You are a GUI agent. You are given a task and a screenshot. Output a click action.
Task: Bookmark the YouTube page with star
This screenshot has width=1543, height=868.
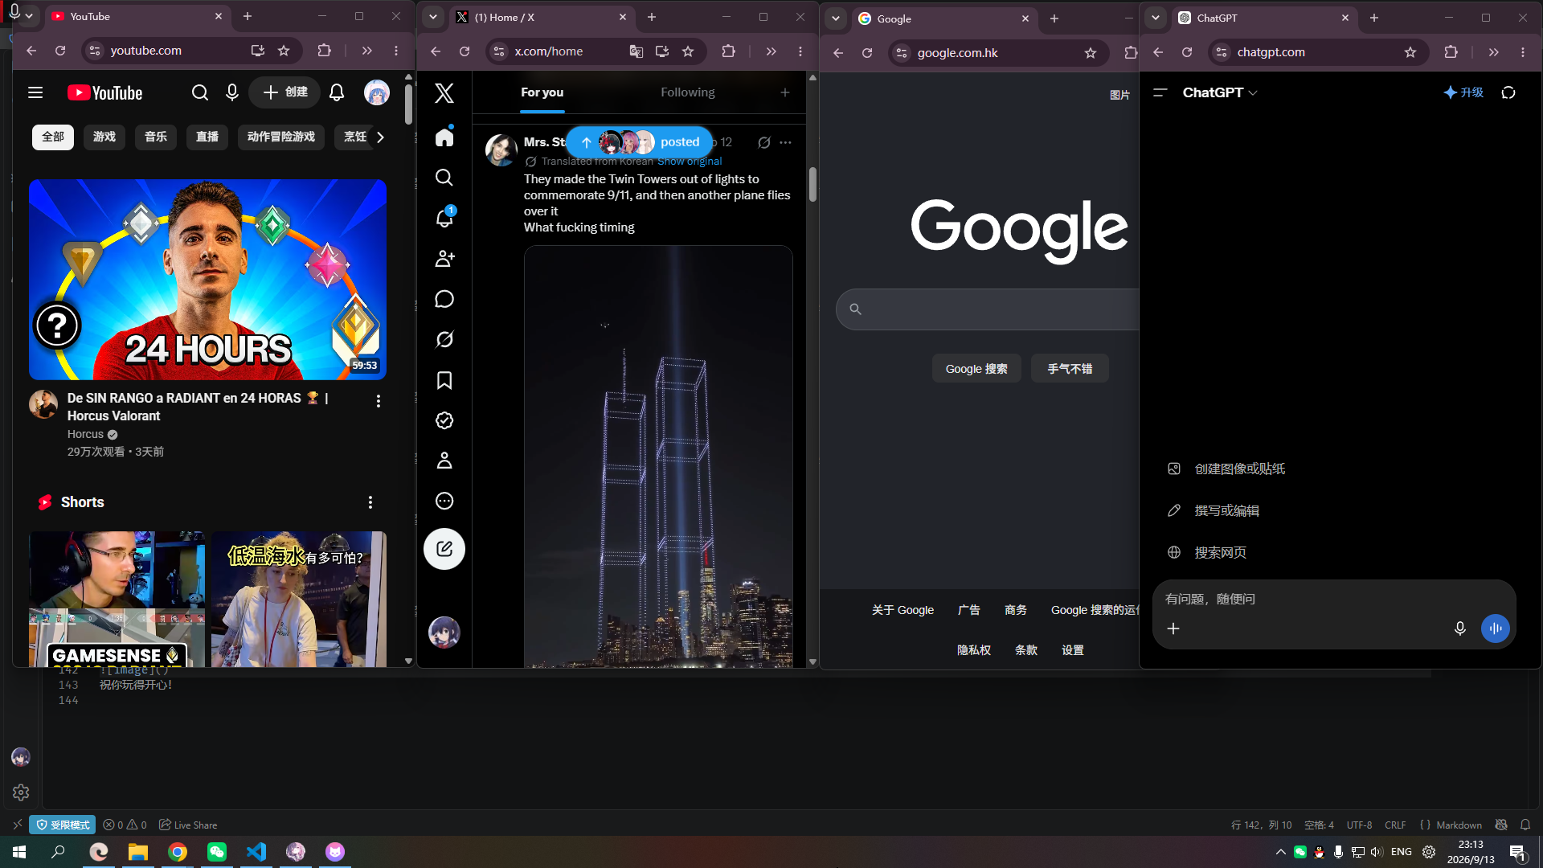(x=284, y=51)
